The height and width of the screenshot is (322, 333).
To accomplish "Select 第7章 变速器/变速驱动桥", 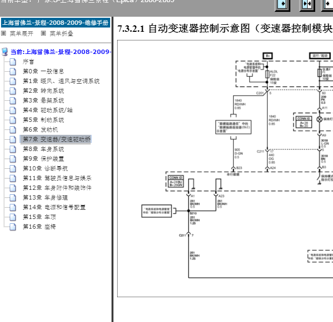I will click(x=56, y=140).
